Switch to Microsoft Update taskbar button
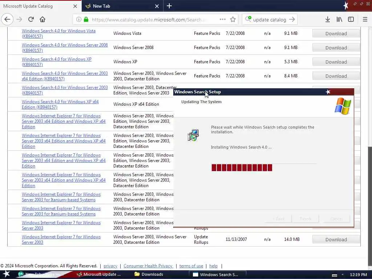The height and width of the screenshot is (279, 372). (99, 274)
